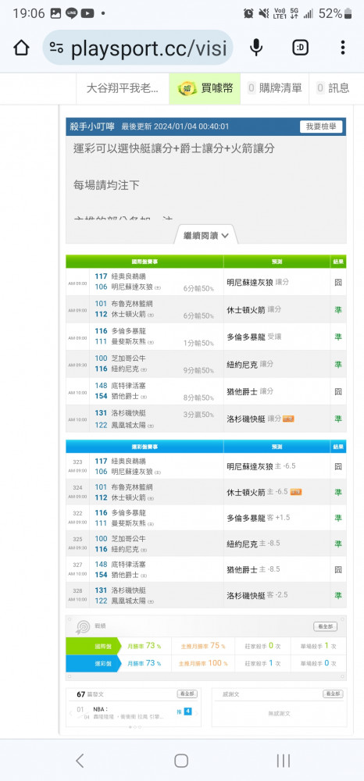Click the carousel pagination dots under articles

click(x=135, y=727)
